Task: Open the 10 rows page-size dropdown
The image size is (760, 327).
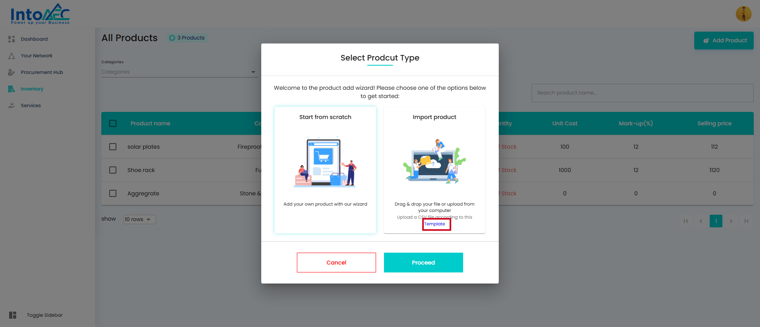Action: click(139, 219)
